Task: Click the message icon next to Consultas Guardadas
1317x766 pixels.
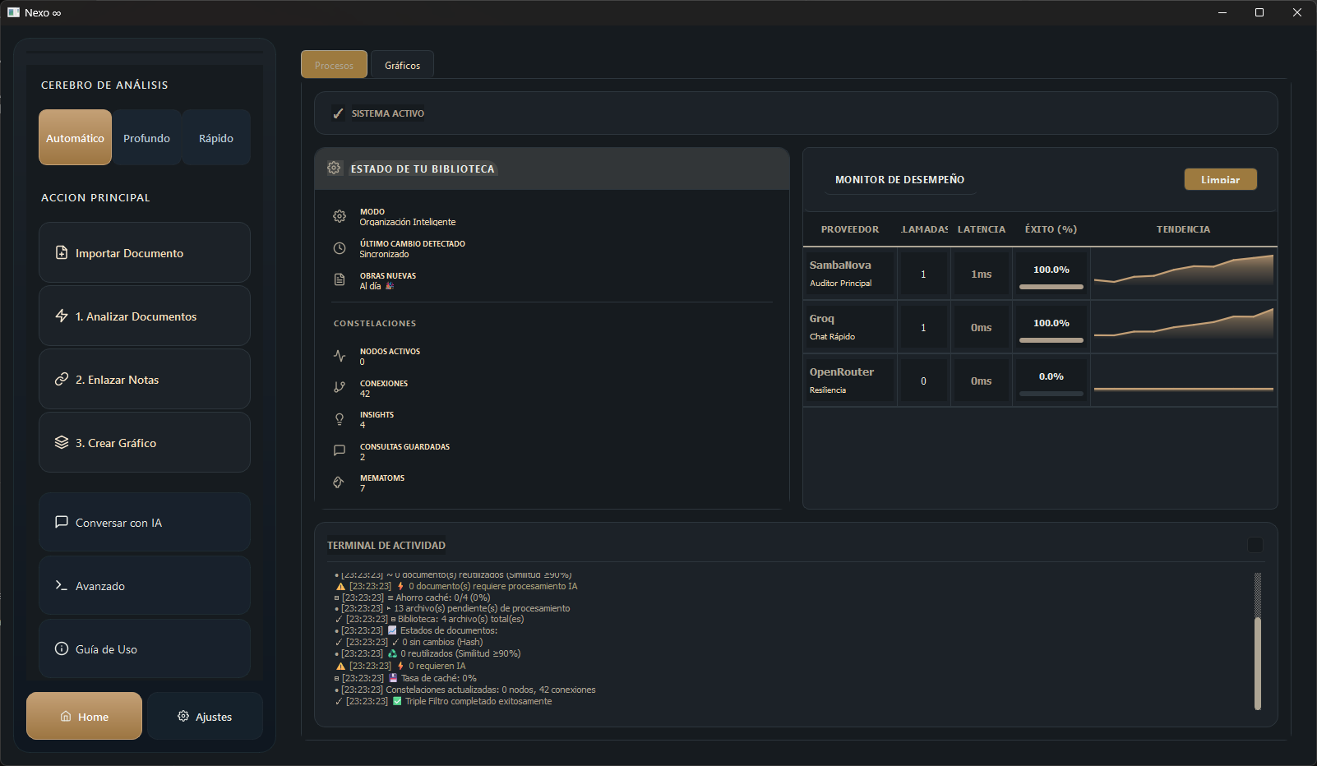Action: coord(340,450)
